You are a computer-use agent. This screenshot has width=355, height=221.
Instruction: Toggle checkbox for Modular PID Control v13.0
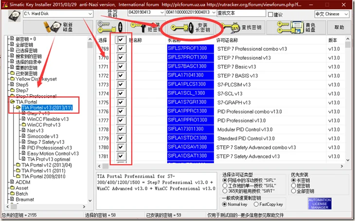121,129
